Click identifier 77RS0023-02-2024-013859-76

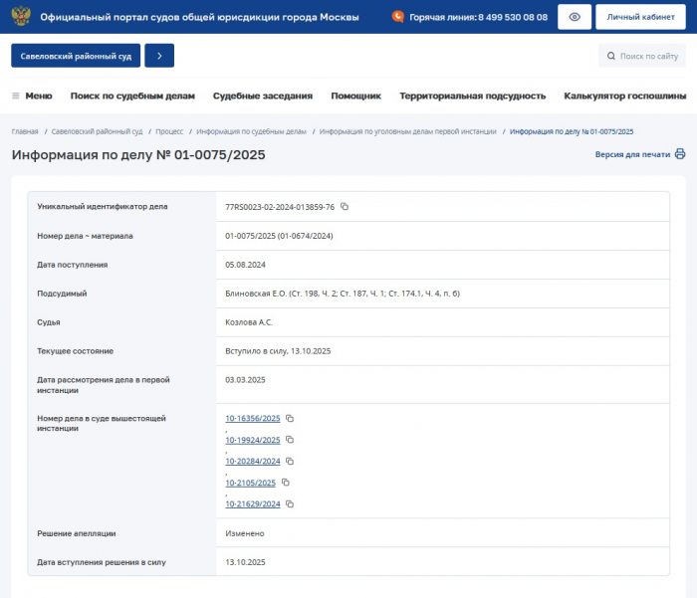280,207
